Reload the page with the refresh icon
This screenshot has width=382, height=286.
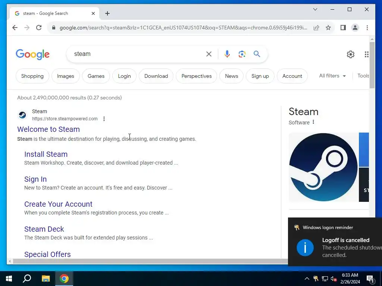pyautogui.click(x=39, y=28)
